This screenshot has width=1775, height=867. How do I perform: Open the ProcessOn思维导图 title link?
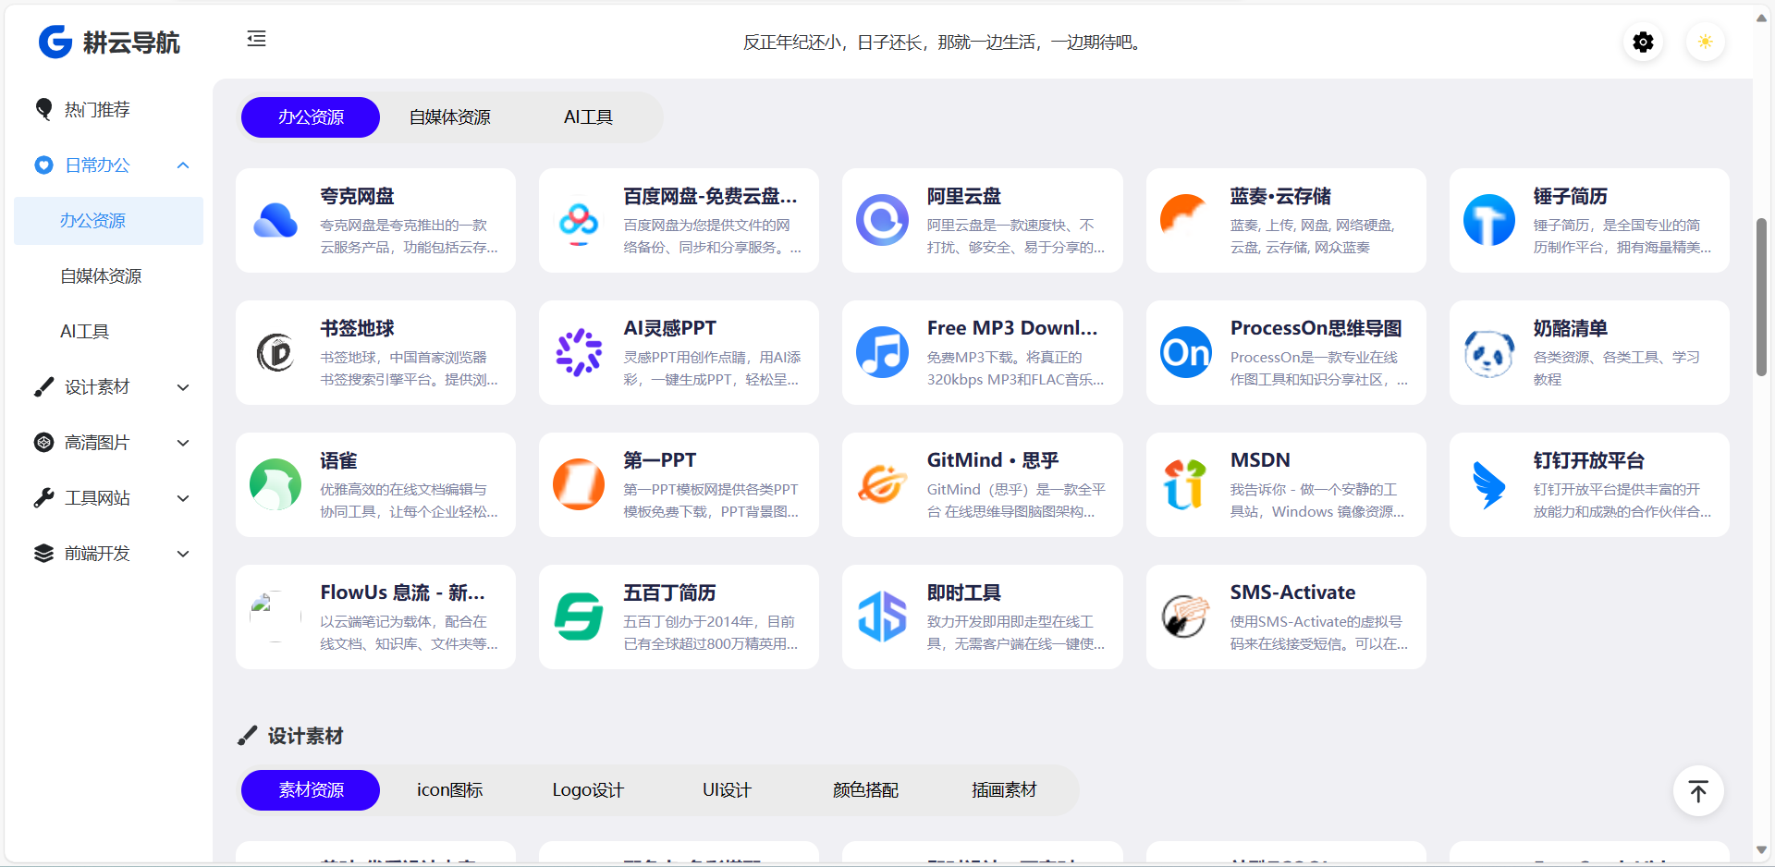(1316, 328)
